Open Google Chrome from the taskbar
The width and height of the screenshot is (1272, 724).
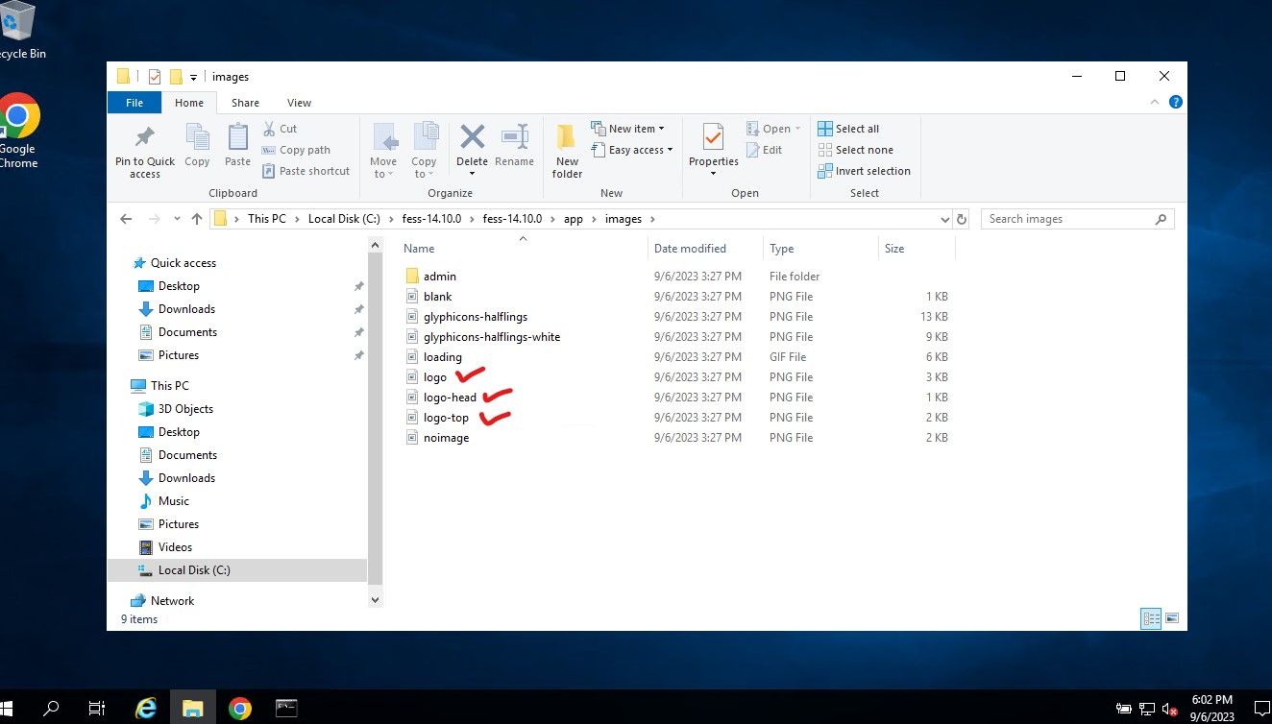pyautogui.click(x=240, y=709)
